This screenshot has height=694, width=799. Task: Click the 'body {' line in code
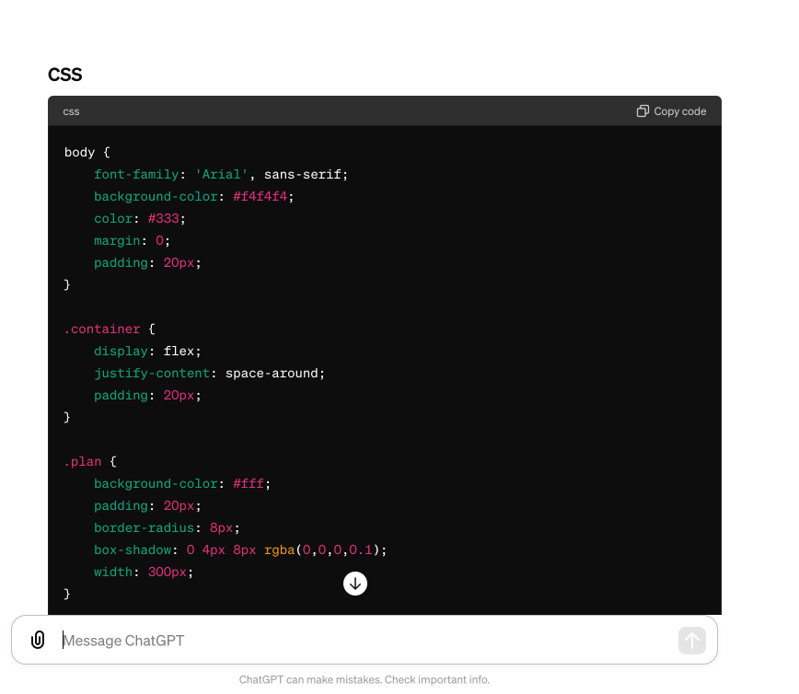pyautogui.click(x=87, y=153)
